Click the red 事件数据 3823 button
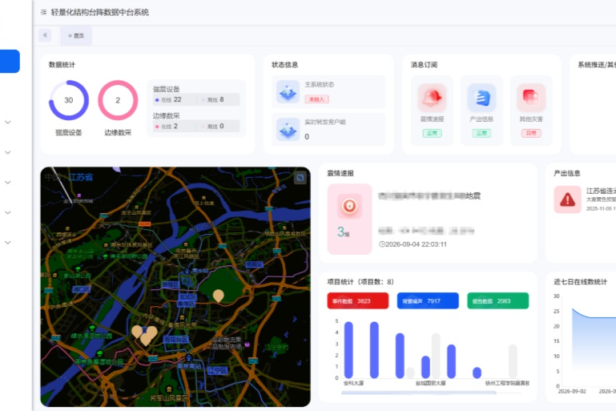The width and height of the screenshot is (616, 411). click(358, 301)
